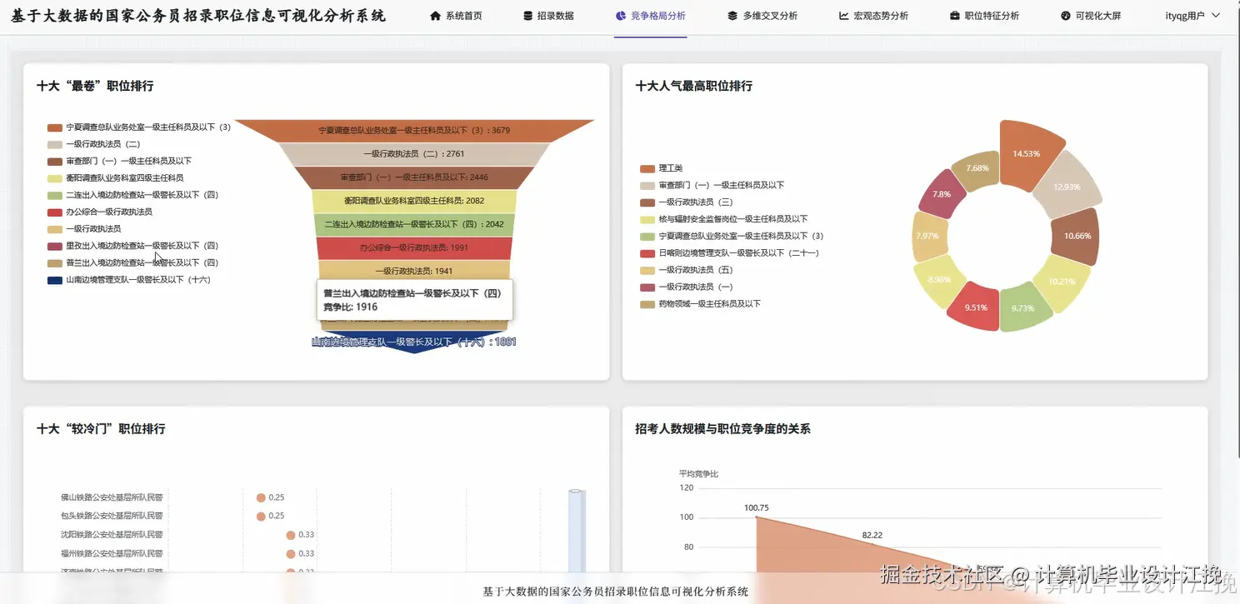This screenshot has width=1240, height=604.
Task: Click the card title 十大人气最高职位排行
Action: (x=694, y=86)
